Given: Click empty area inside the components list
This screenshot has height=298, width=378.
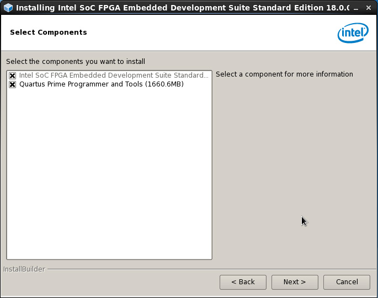Looking at the screenshot, I should click(x=109, y=176).
